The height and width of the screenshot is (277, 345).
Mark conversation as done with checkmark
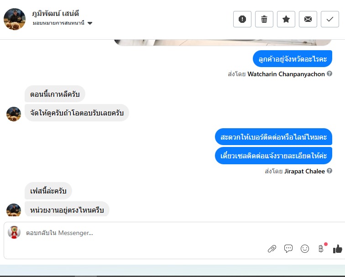point(330,19)
